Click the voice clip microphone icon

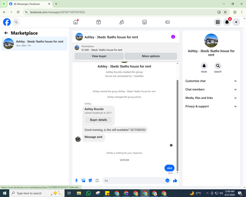pos(76,181)
